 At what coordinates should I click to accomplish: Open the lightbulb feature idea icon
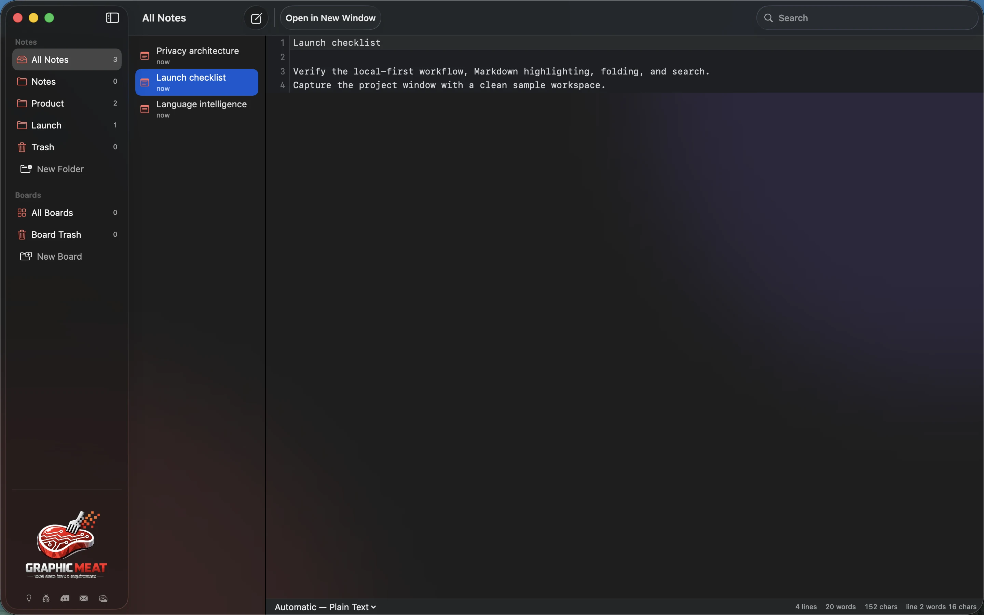(x=29, y=598)
